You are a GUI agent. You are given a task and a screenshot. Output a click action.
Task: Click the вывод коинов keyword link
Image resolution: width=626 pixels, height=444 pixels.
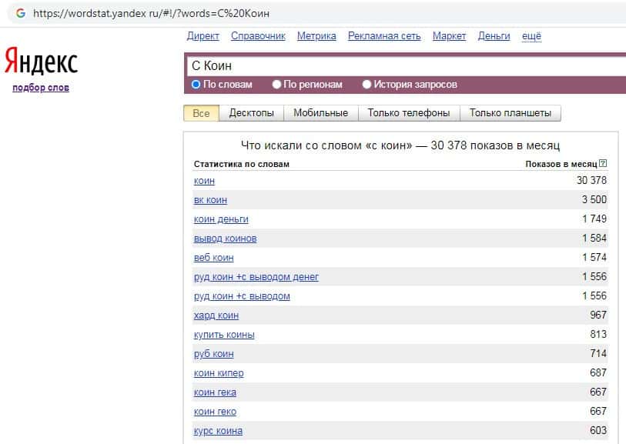(x=225, y=239)
